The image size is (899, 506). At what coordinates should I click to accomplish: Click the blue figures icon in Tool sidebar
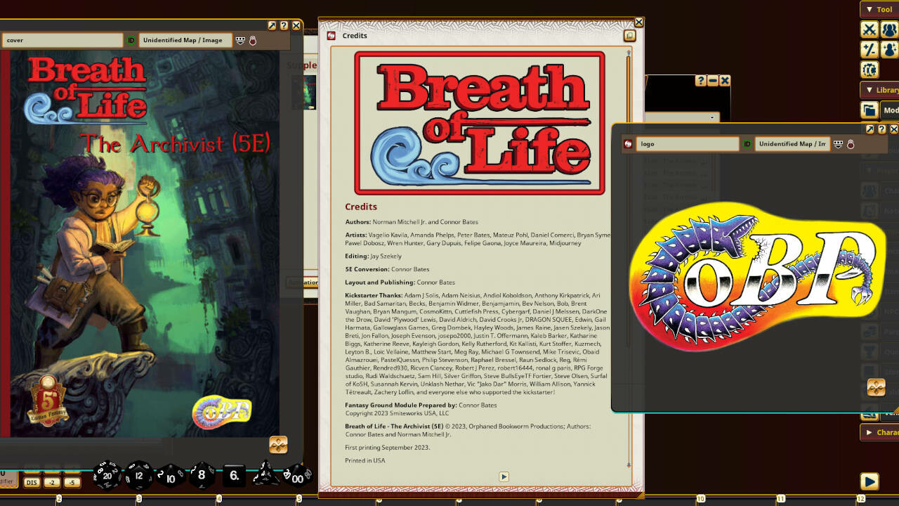pos(889,29)
